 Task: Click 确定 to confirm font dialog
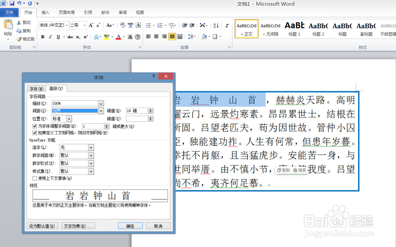pyautogui.click(x=130, y=226)
